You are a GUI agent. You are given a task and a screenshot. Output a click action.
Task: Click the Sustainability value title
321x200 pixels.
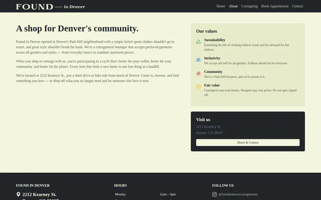click(x=214, y=40)
